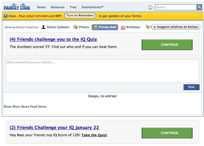Click the Write something to your family box
This screenshot has width=204, height=146.
pyautogui.click(x=102, y=71)
